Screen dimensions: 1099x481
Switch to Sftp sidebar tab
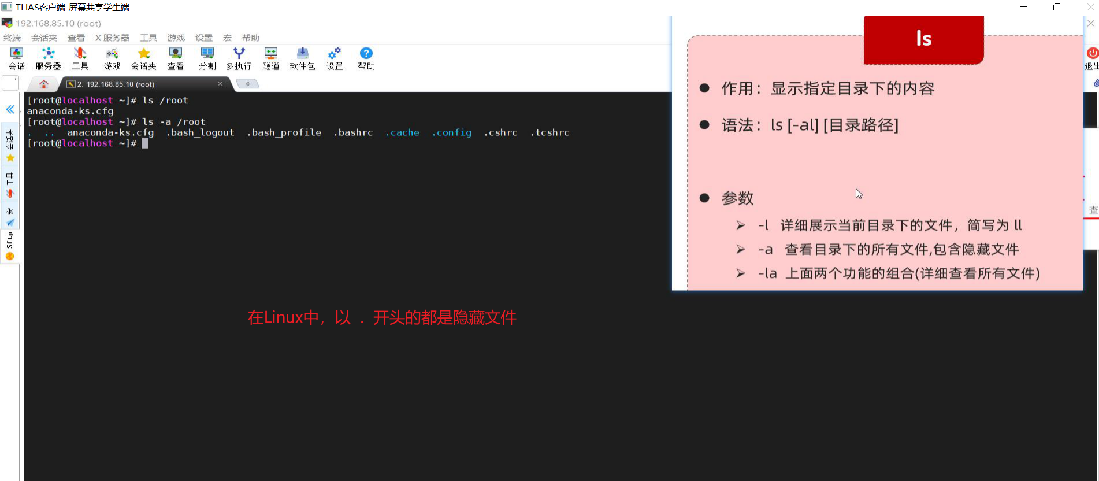click(x=10, y=246)
